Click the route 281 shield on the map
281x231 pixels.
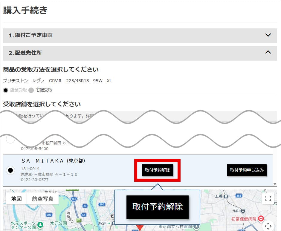[x=239, y=196]
